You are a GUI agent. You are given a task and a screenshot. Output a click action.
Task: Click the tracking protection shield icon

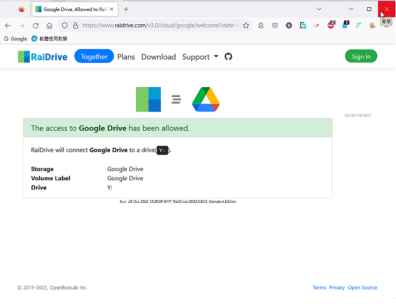pyautogui.click(x=65, y=25)
